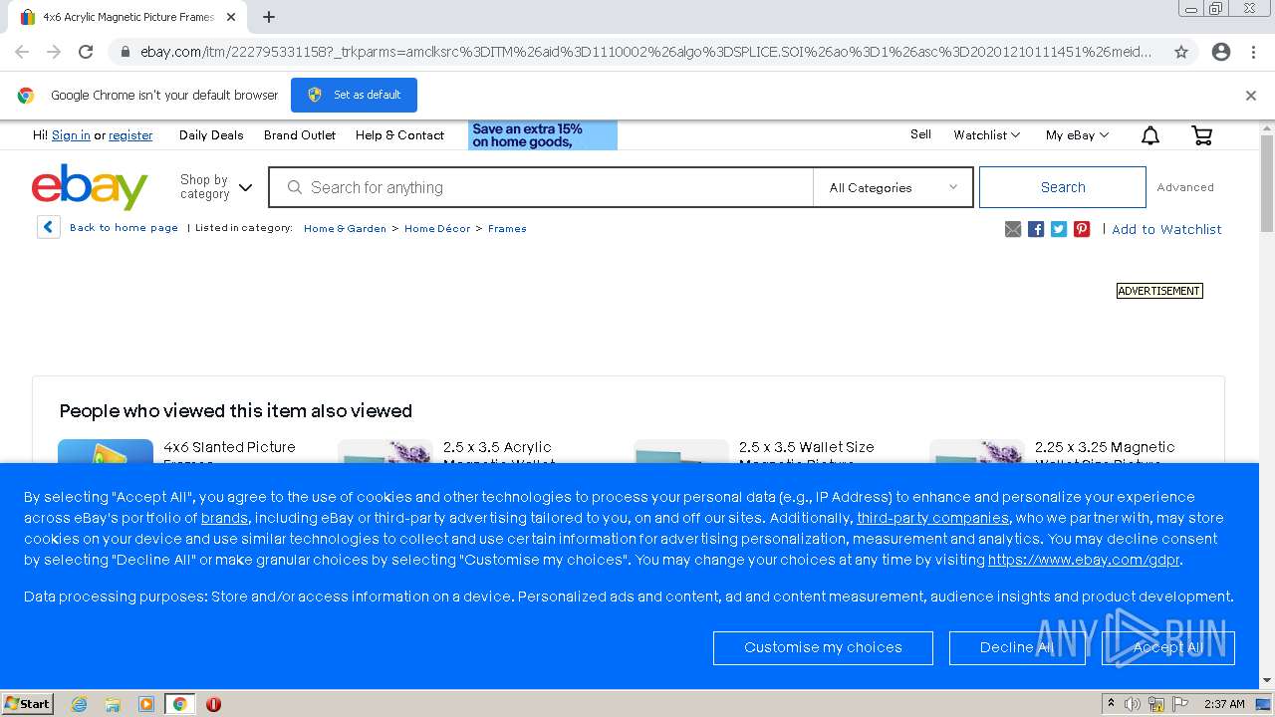Open Home Décor category

[x=437, y=229]
